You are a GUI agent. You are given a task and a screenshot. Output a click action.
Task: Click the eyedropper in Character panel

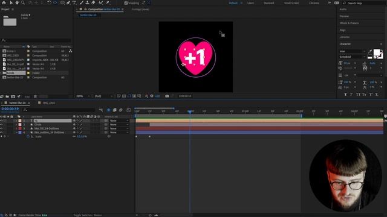coord(369,51)
